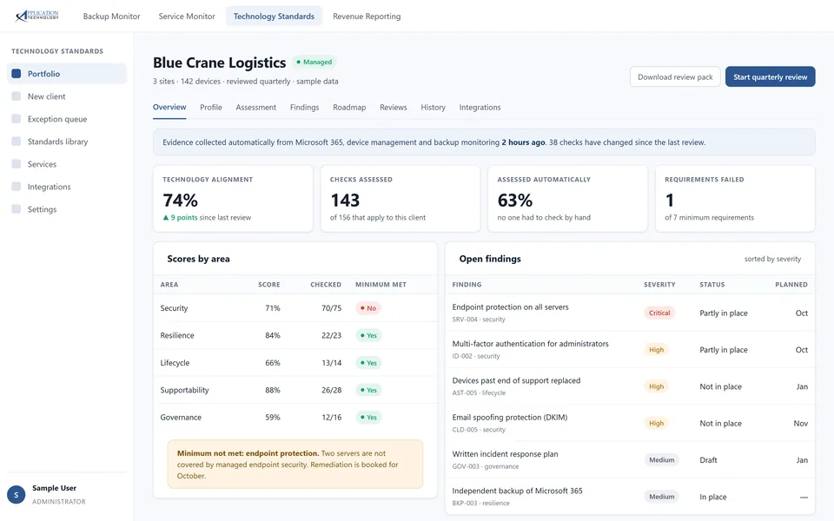834x521 pixels.
Task: Open the History tab
Action: pyautogui.click(x=433, y=108)
